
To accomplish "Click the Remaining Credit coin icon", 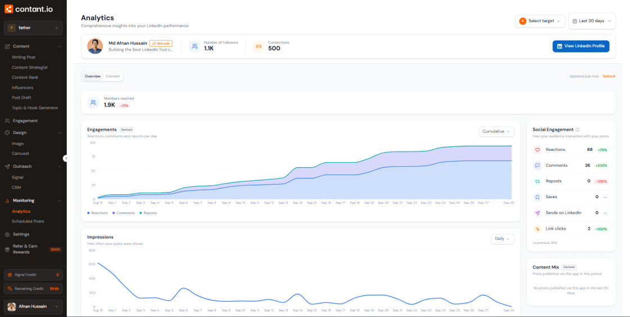I will (x=10, y=288).
